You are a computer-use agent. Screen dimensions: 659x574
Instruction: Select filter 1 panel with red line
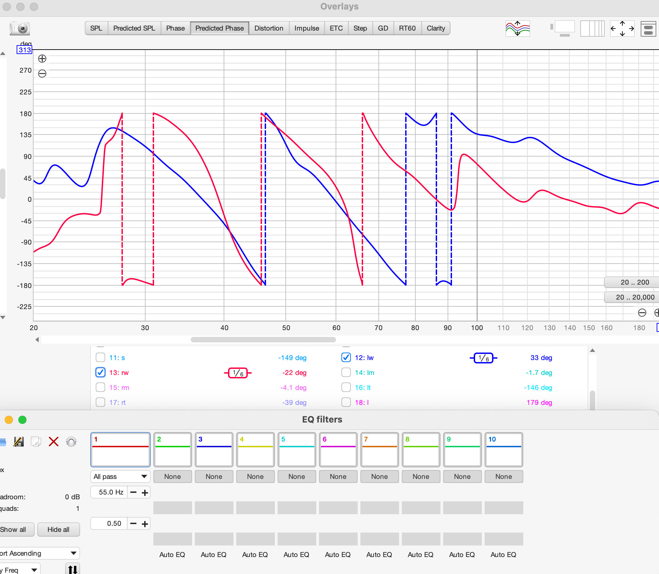(120, 450)
